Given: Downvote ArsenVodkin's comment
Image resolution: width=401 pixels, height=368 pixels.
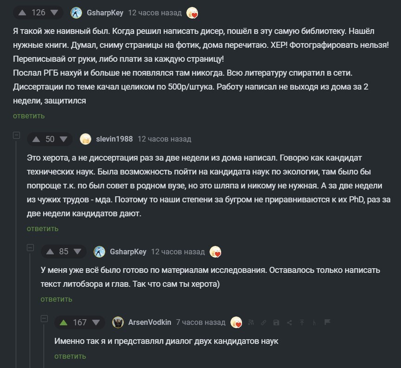Looking at the screenshot, I should click(96, 322).
